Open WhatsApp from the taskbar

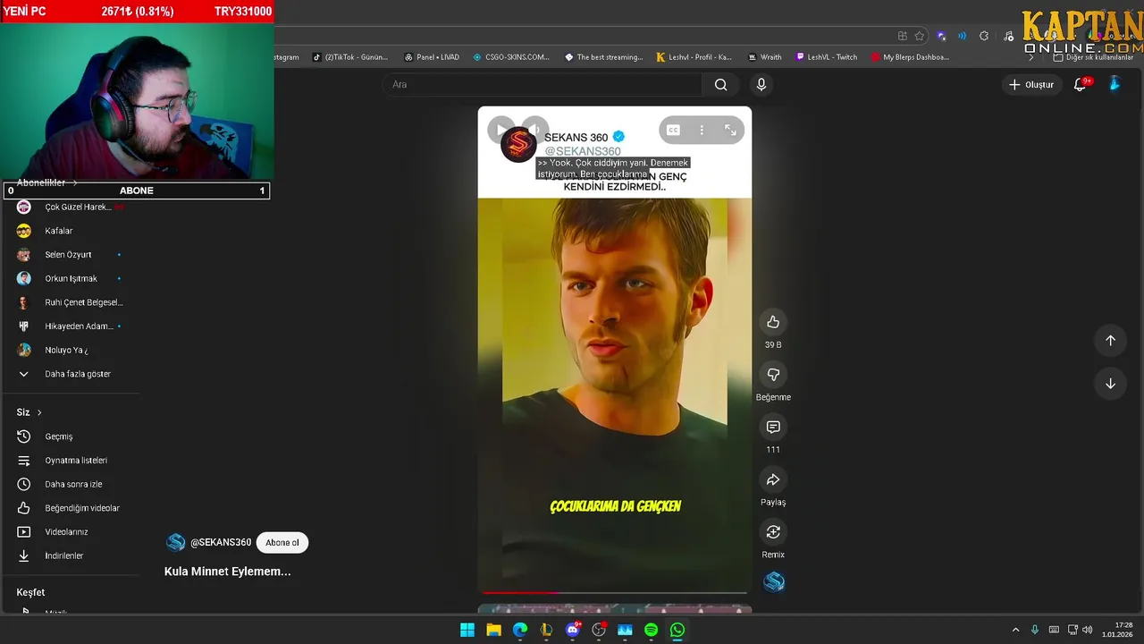click(x=677, y=630)
